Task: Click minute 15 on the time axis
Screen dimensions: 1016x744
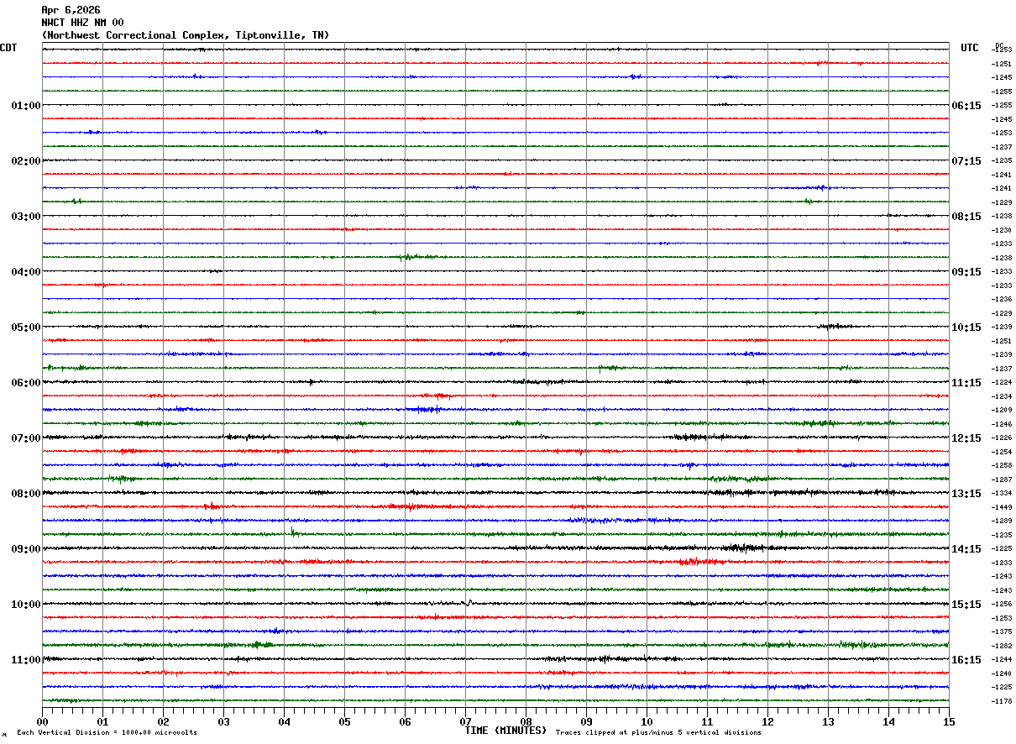Action: [949, 721]
